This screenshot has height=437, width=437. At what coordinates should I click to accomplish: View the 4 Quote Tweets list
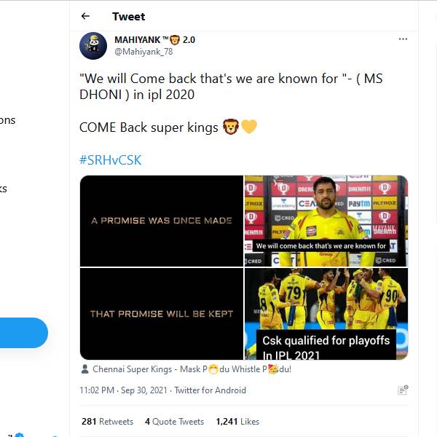click(x=174, y=422)
